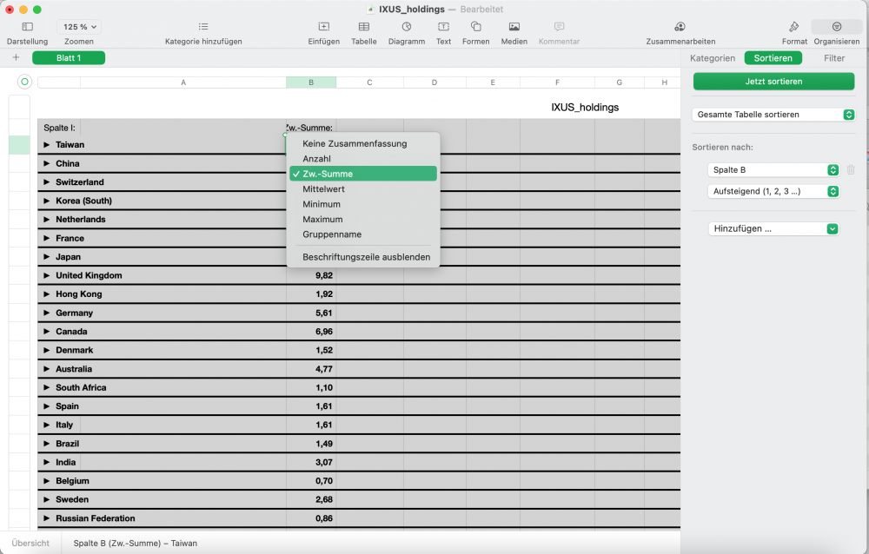
Task: Open the Gesamte Tabelle sortieren dropdown
Action: tap(773, 115)
